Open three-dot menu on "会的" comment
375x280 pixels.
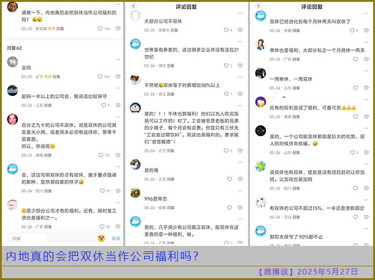tap(118, 59)
